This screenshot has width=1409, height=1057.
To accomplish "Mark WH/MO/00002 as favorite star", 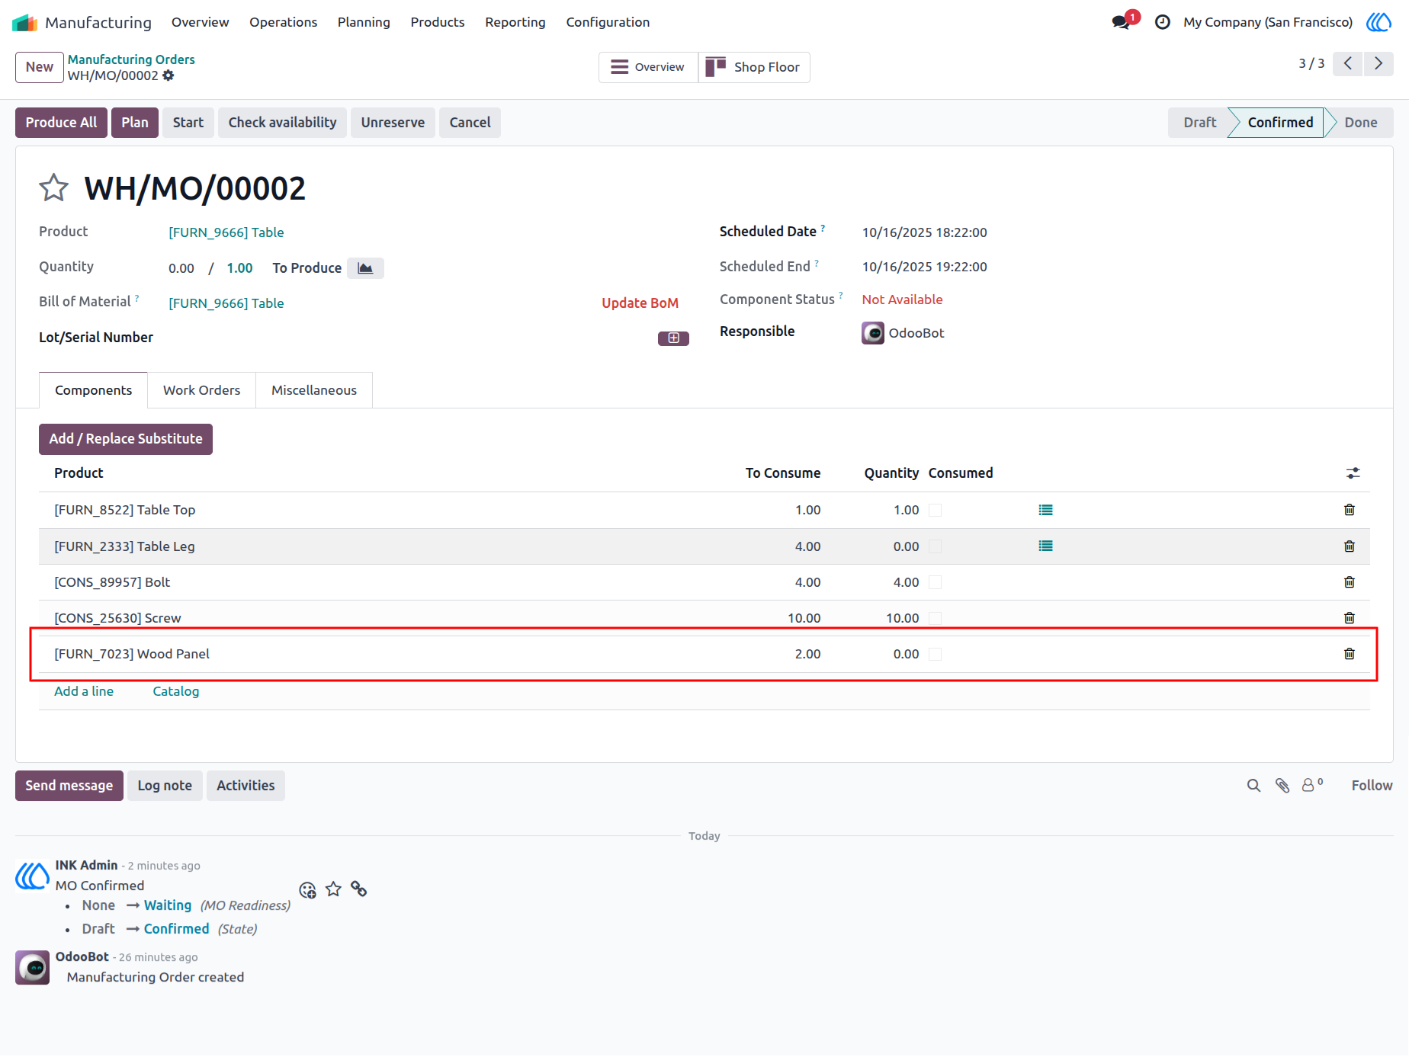I will pos(54,187).
